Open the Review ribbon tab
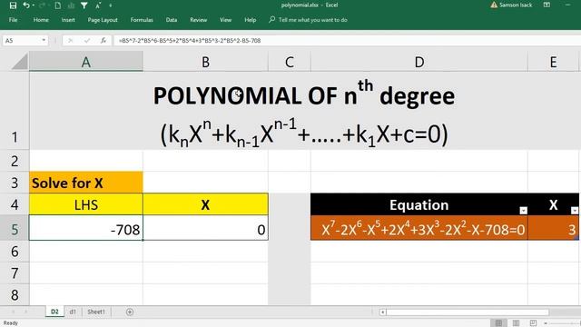Image resolution: width=581 pixels, height=327 pixels. click(x=198, y=20)
